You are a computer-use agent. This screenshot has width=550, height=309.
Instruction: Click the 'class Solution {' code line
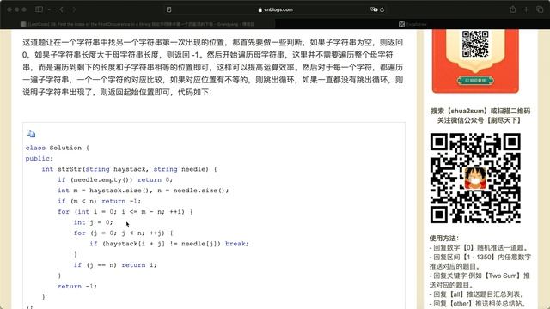(58, 148)
